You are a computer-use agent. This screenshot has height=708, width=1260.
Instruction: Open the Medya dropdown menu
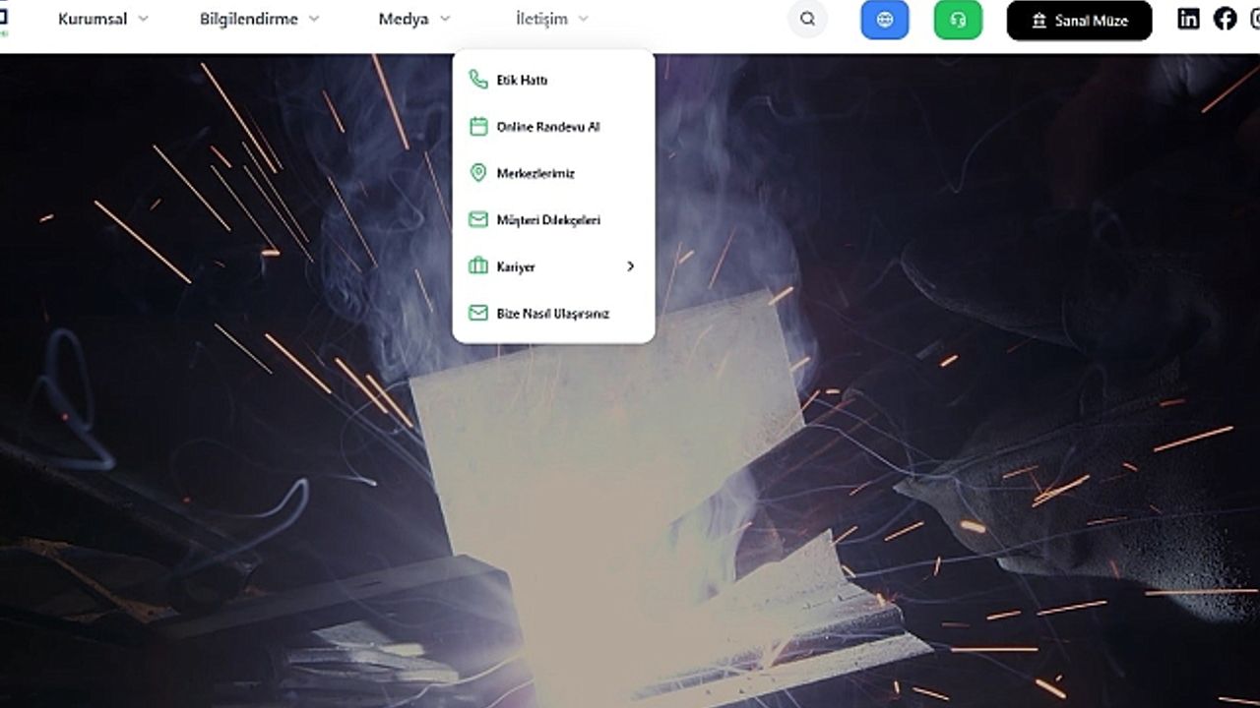point(413,19)
